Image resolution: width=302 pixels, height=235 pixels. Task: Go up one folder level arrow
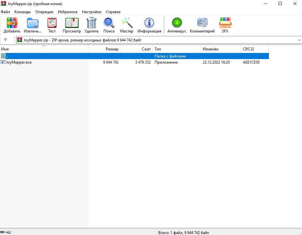tap(5, 40)
